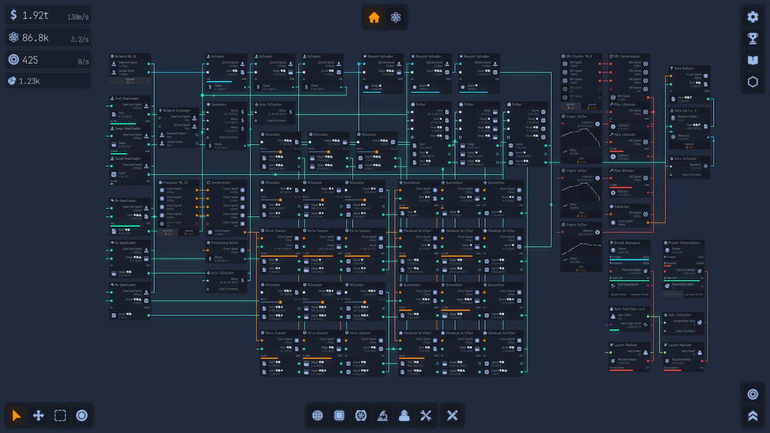This screenshot has width=770, height=433.
Task: Activate the move/pan tool
Action: (38, 415)
